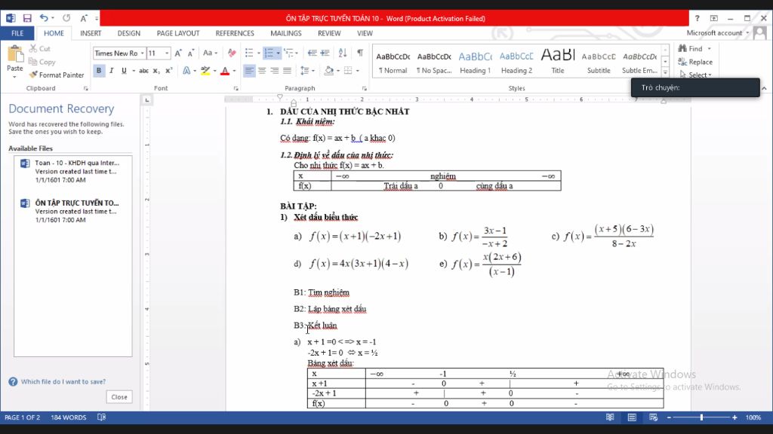Open the Borders dropdown
Viewport: 773px width, 434px height.
pos(357,71)
